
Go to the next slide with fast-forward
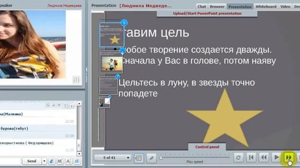click(x=289, y=158)
